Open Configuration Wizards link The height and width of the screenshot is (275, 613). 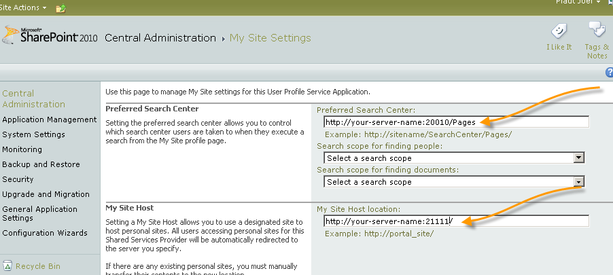click(45, 233)
